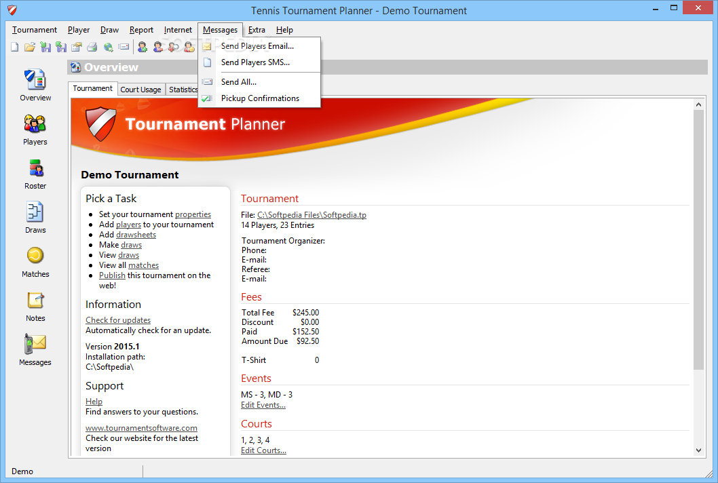Click the Demo status bar text
Screen dimensions: 718x483
[x=22, y=471]
